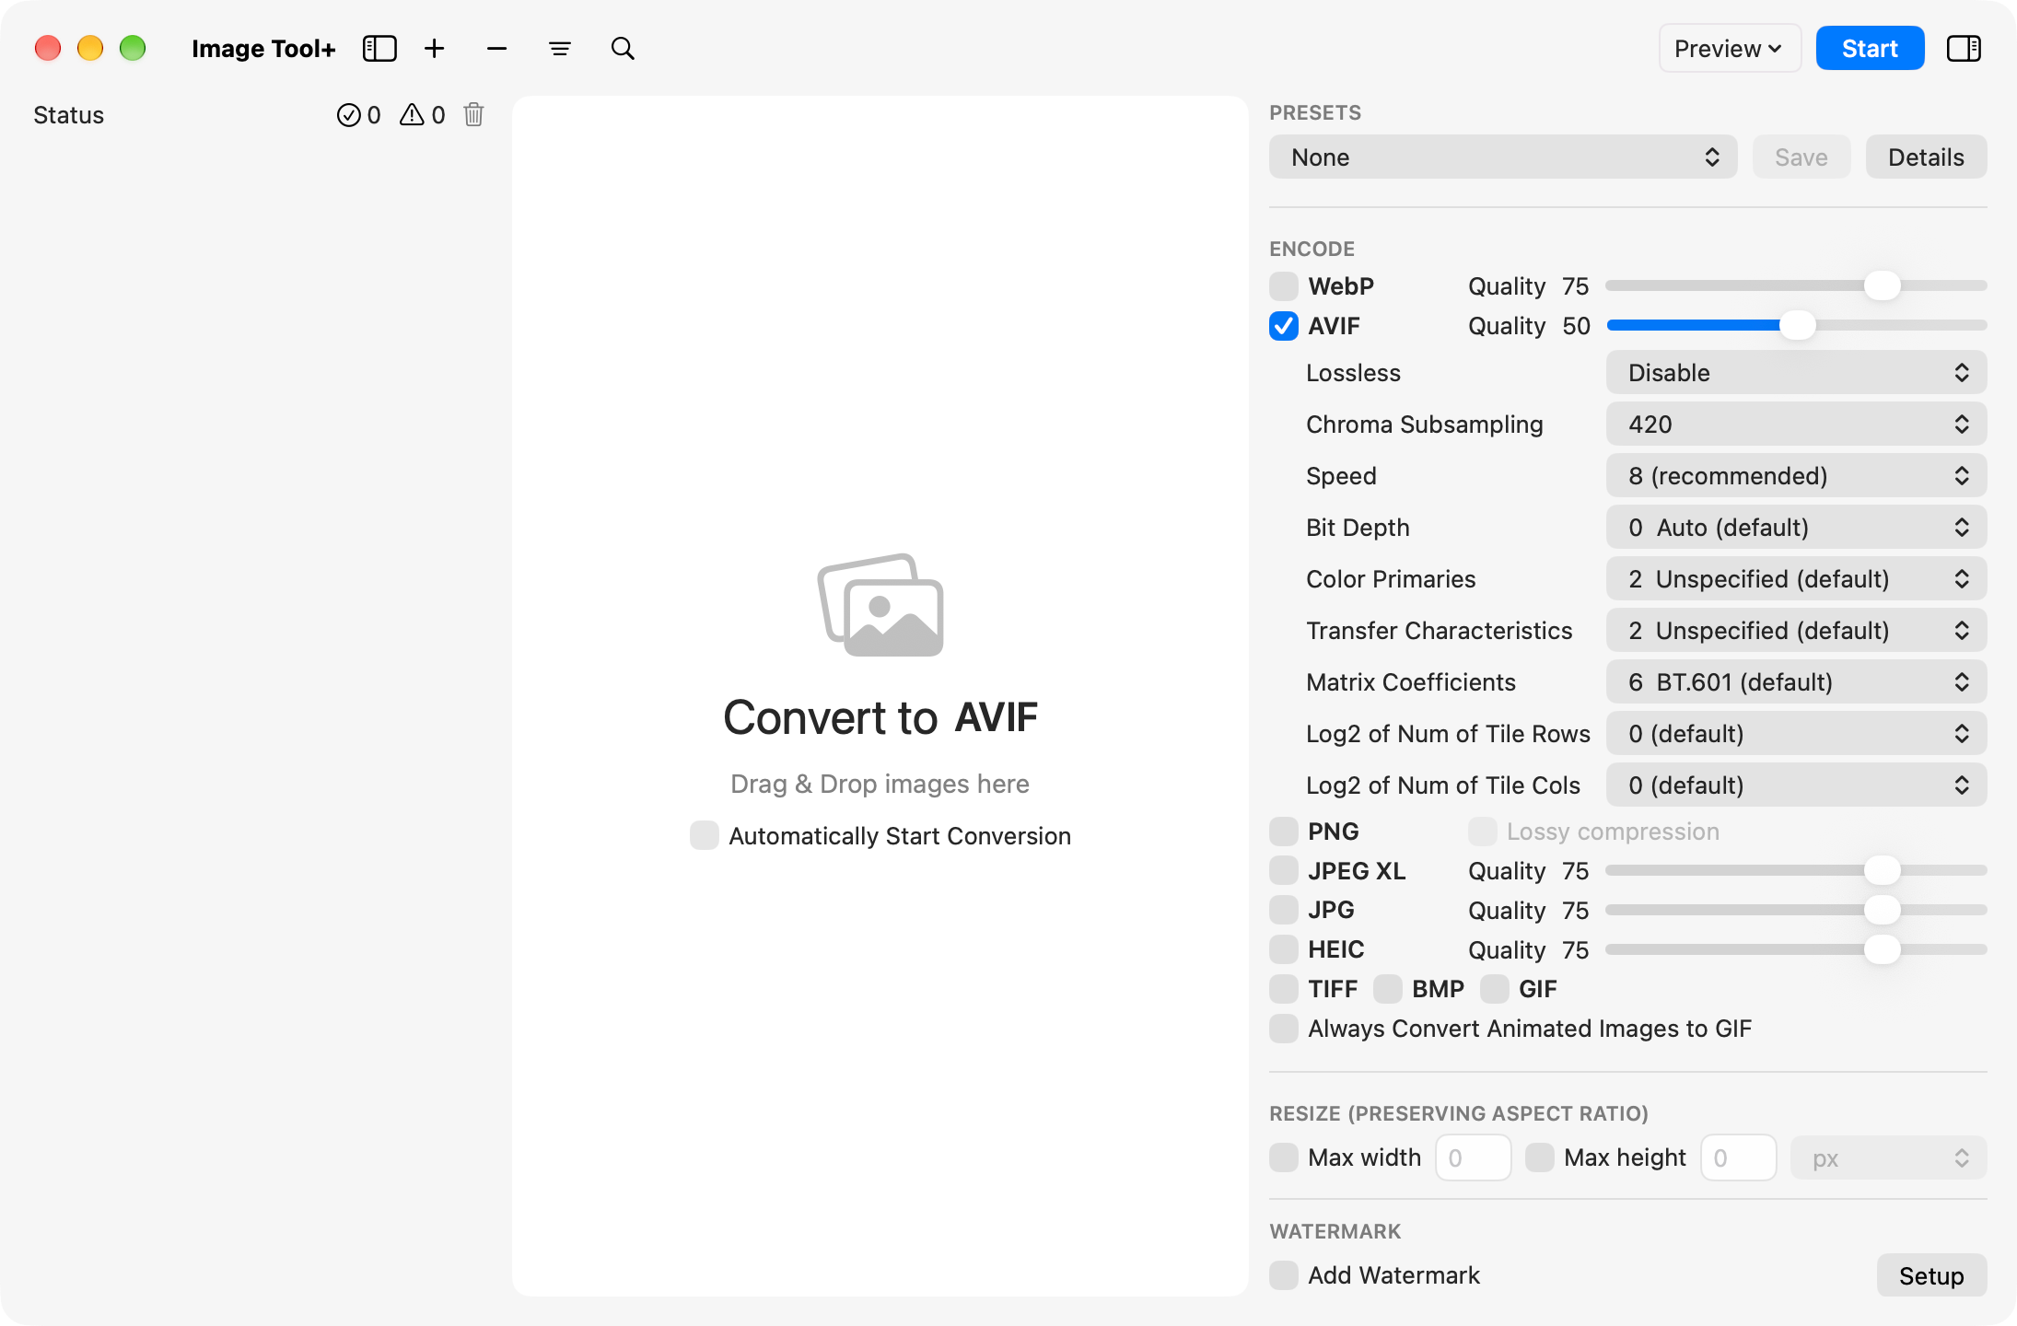The width and height of the screenshot is (2017, 1326).
Task: Click the plus icon to add images
Action: click(435, 49)
